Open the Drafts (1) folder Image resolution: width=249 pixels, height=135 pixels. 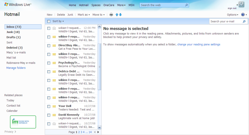coord(13,37)
